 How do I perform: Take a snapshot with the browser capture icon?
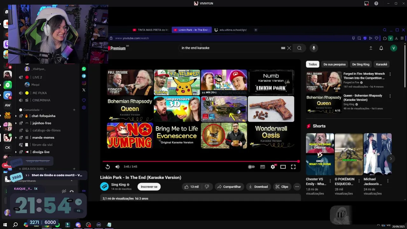(359, 38)
